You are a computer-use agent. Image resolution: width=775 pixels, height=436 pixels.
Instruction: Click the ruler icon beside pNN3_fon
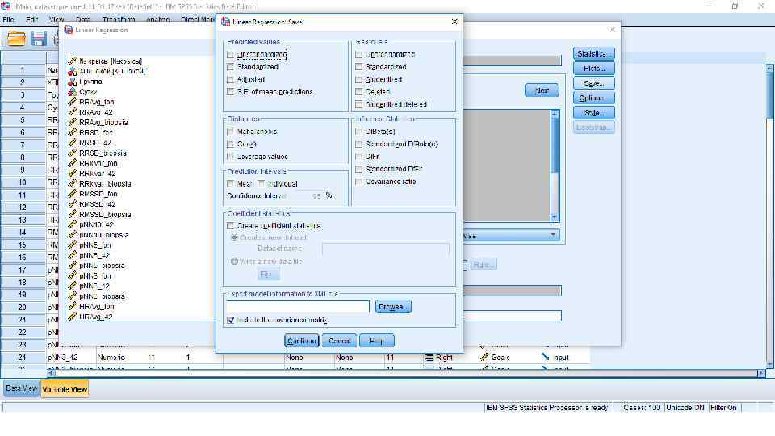[x=73, y=276]
